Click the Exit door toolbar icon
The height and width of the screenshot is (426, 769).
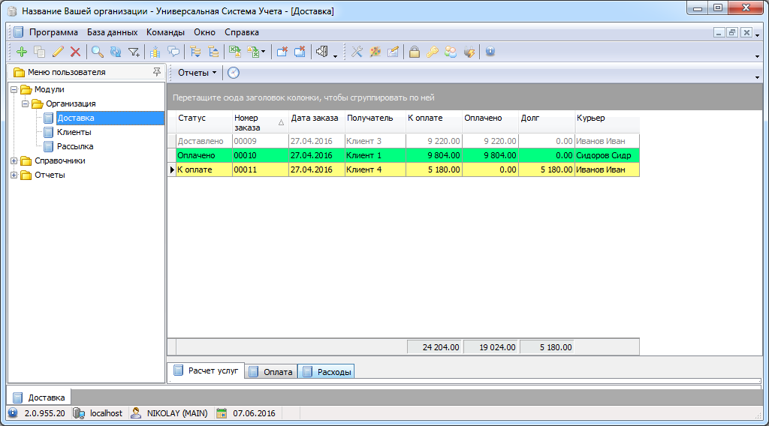pos(321,52)
